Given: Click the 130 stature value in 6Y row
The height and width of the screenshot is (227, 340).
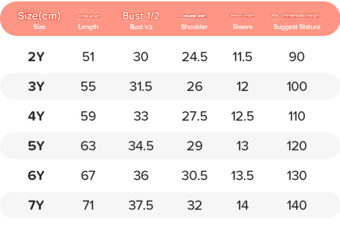Looking at the screenshot, I should click(297, 176).
